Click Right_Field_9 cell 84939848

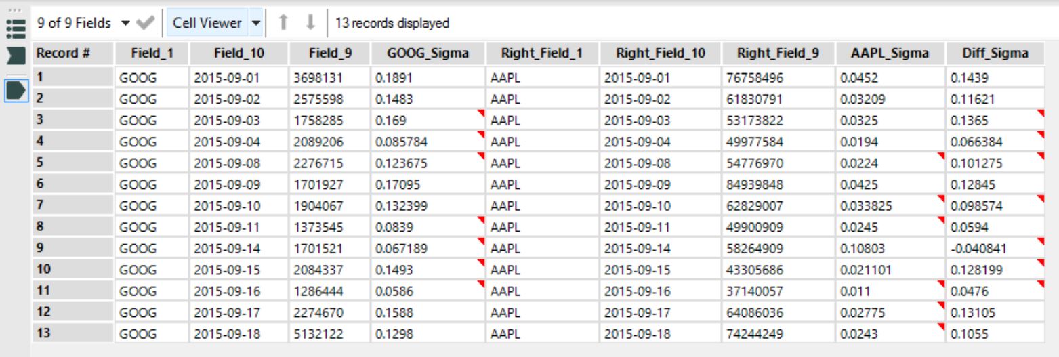pos(778,184)
